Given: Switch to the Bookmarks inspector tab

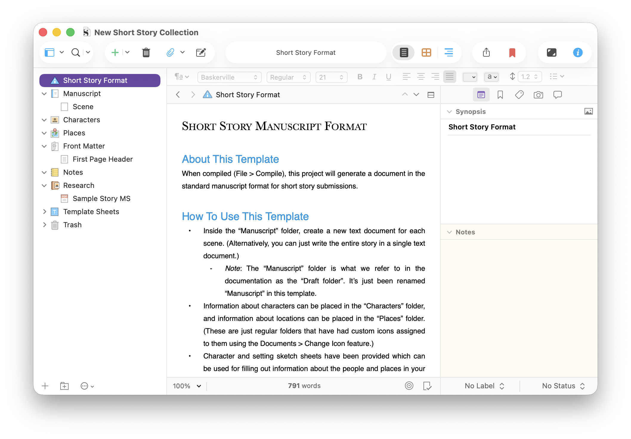Looking at the screenshot, I should pos(500,95).
